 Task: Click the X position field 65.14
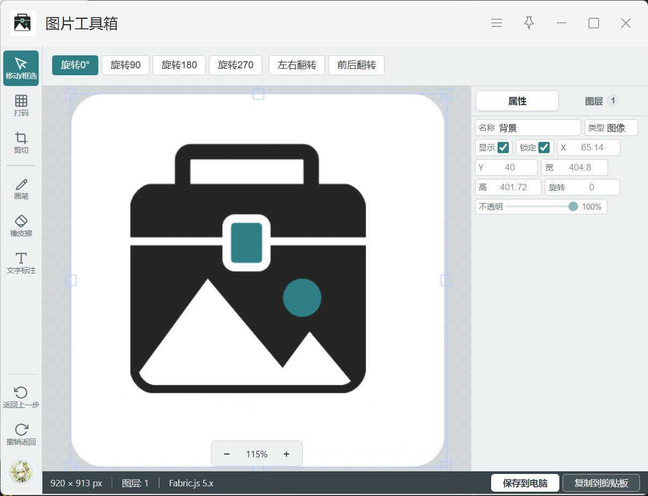589,147
